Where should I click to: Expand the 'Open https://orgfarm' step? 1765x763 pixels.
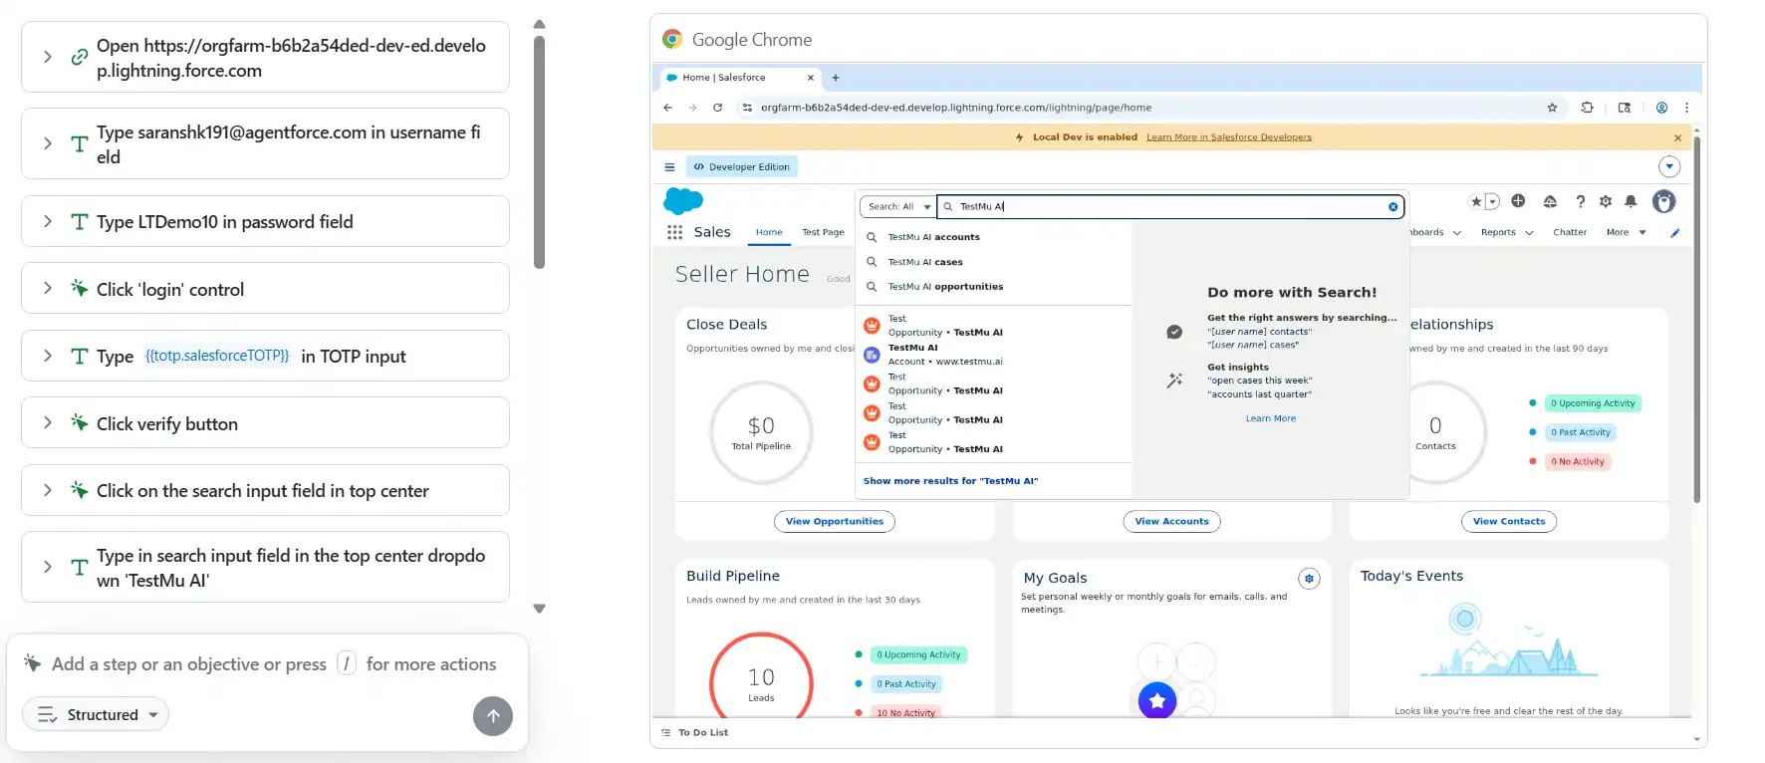click(47, 57)
